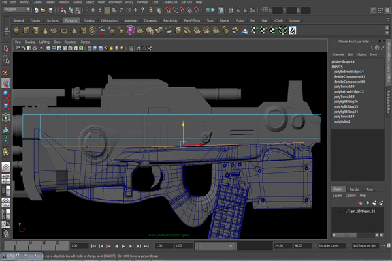The width and height of the screenshot is (392, 261).
Task: Click the Open Scene folder icon
Action: [x=43, y=10]
